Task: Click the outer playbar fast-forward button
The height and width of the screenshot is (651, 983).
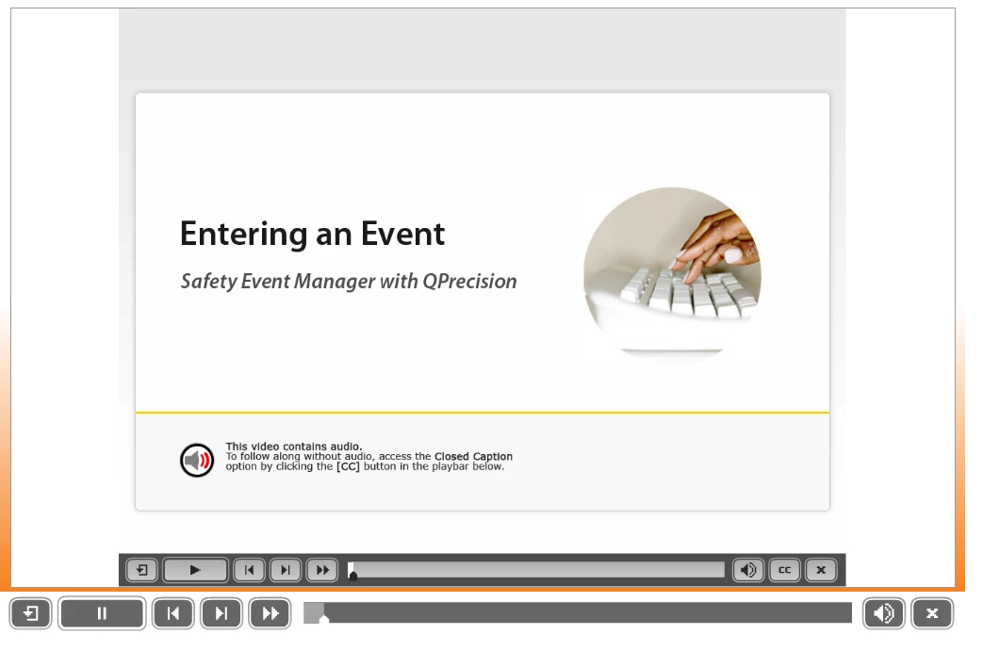Action: pyautogui.click(x=270, y=613)
